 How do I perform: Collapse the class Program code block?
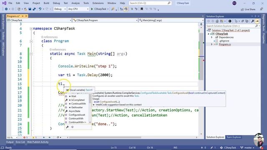[x=31, y=41]
